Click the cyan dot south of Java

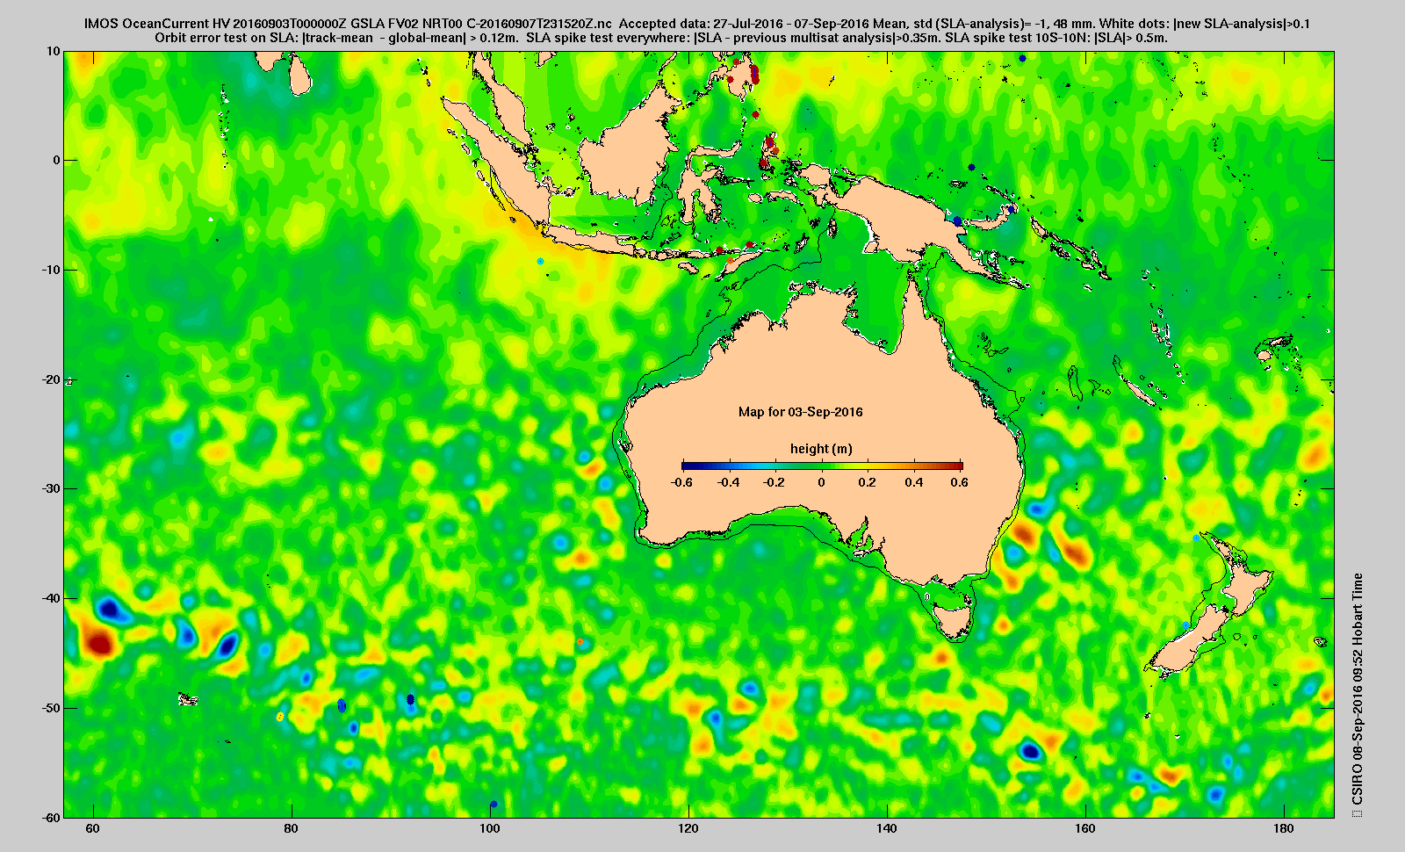point(540,261)
